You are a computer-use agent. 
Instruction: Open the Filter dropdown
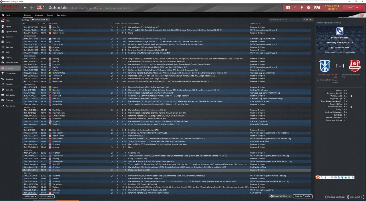pyautogui.click(x=307, y=19)
